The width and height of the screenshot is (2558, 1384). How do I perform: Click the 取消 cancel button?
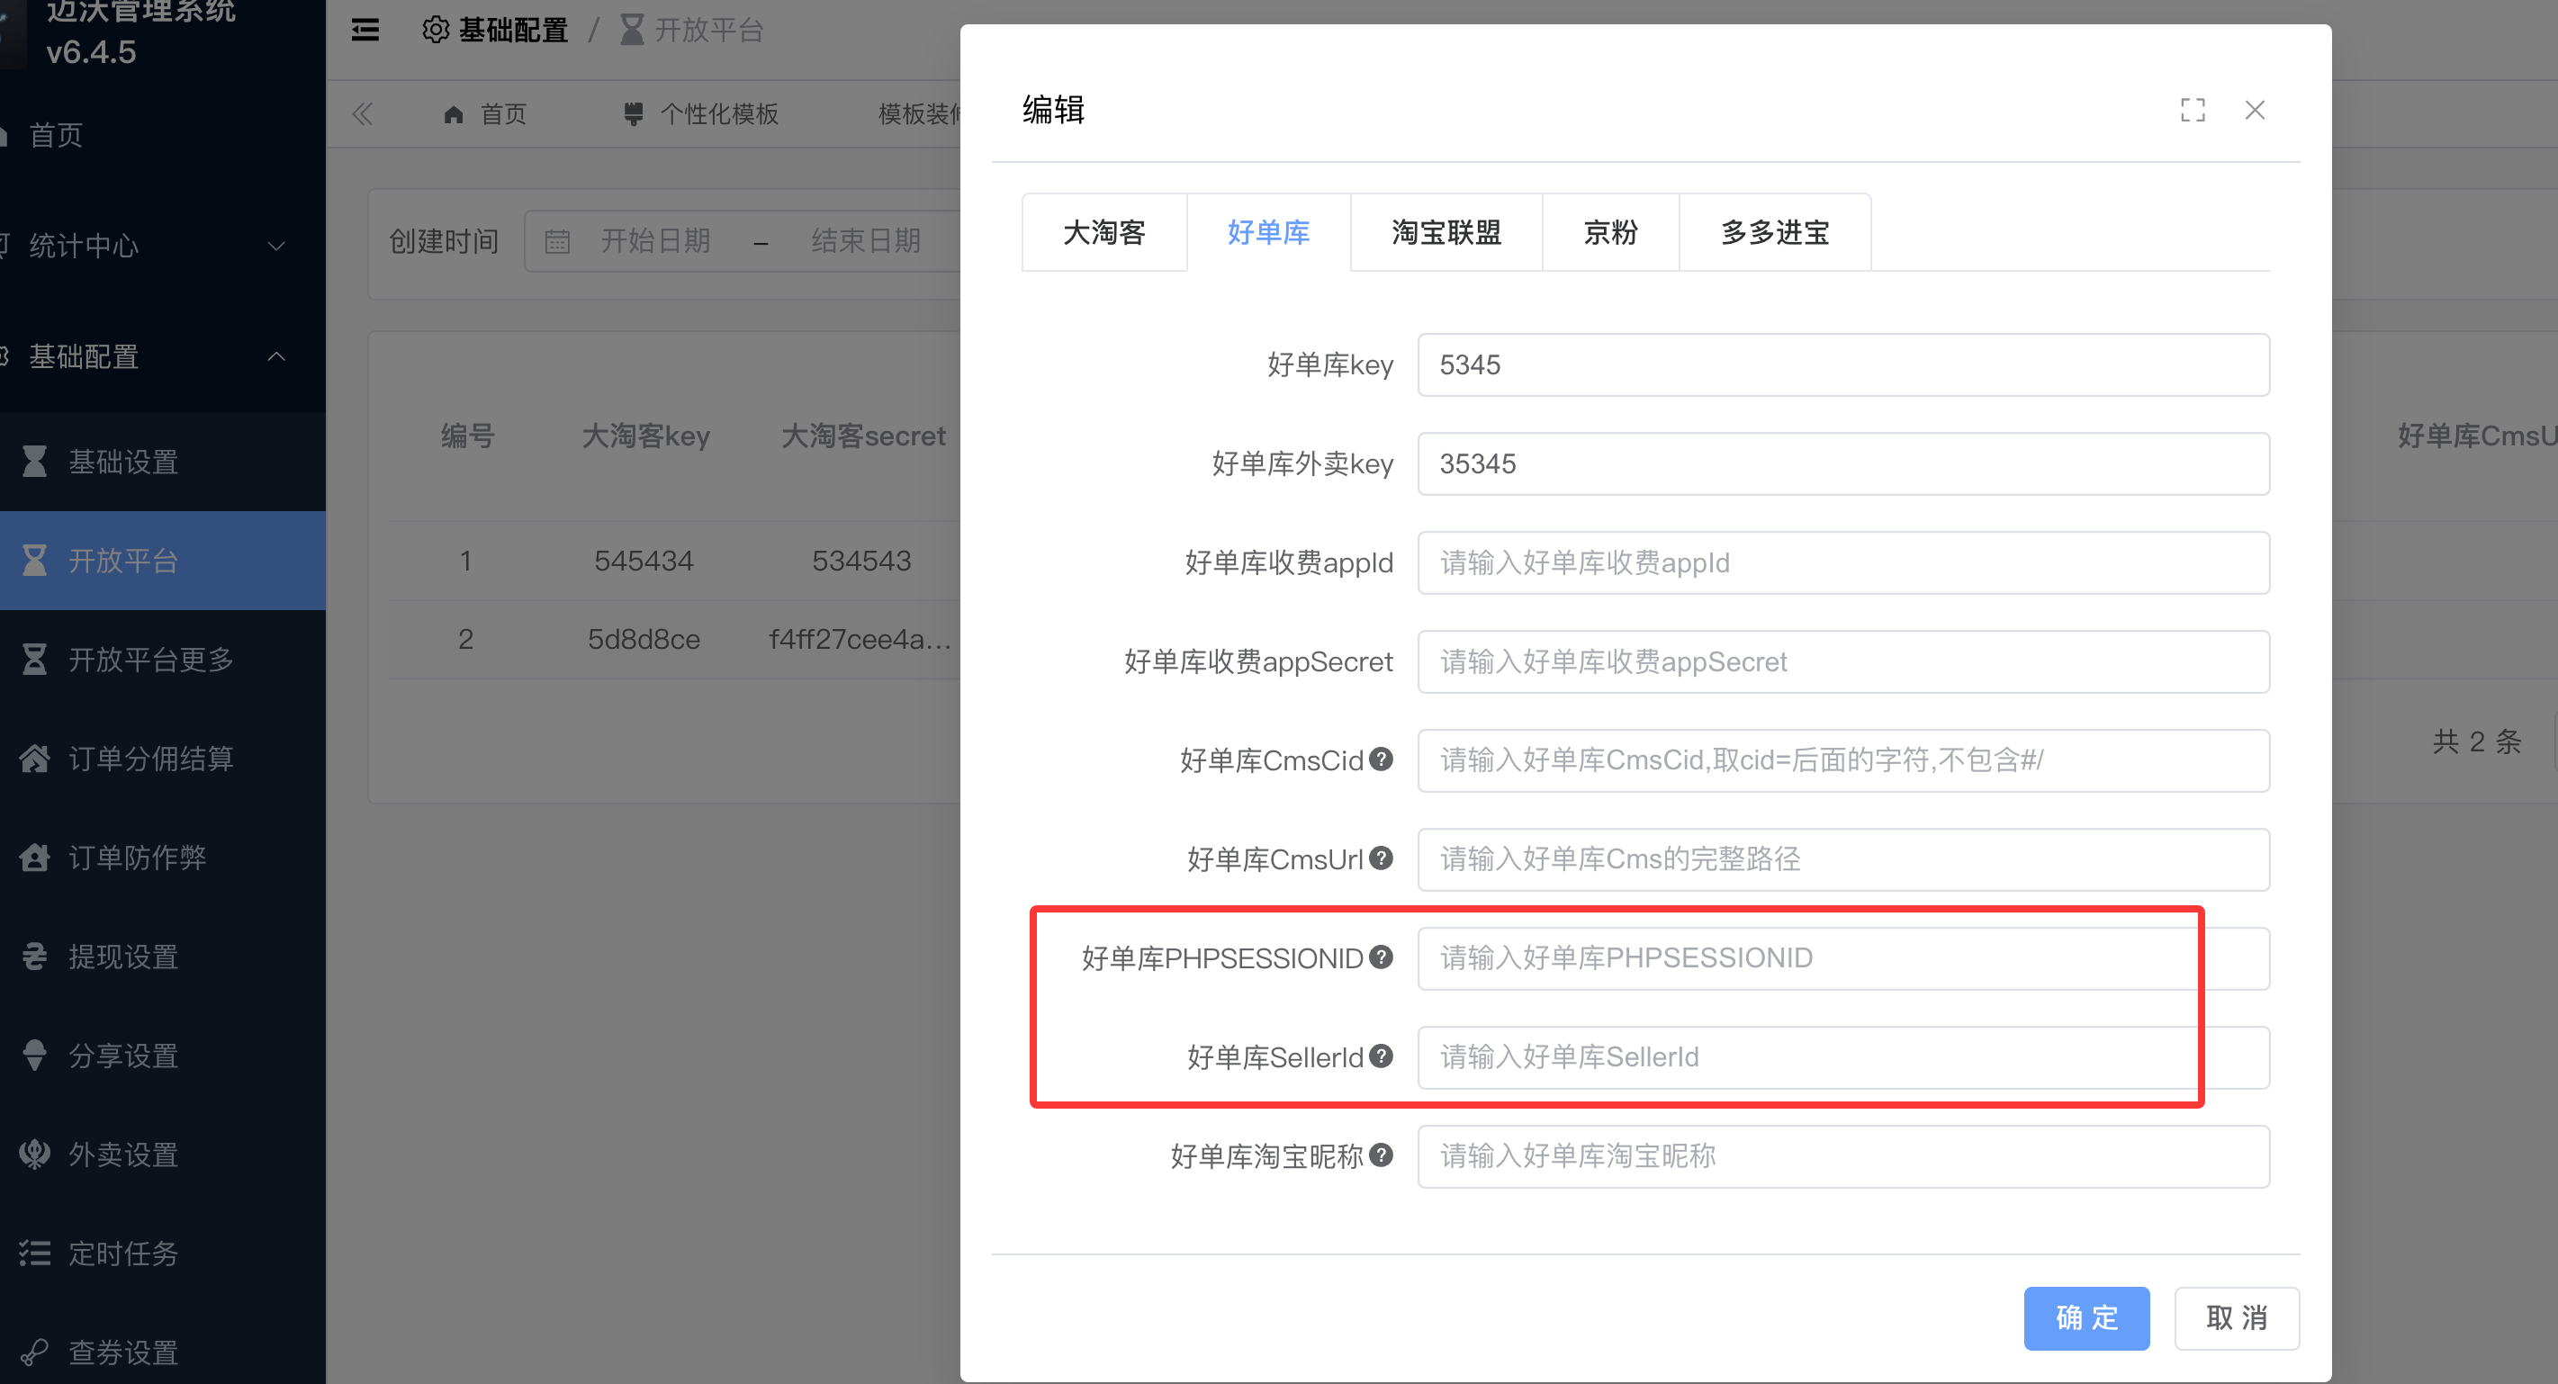2237,1317
